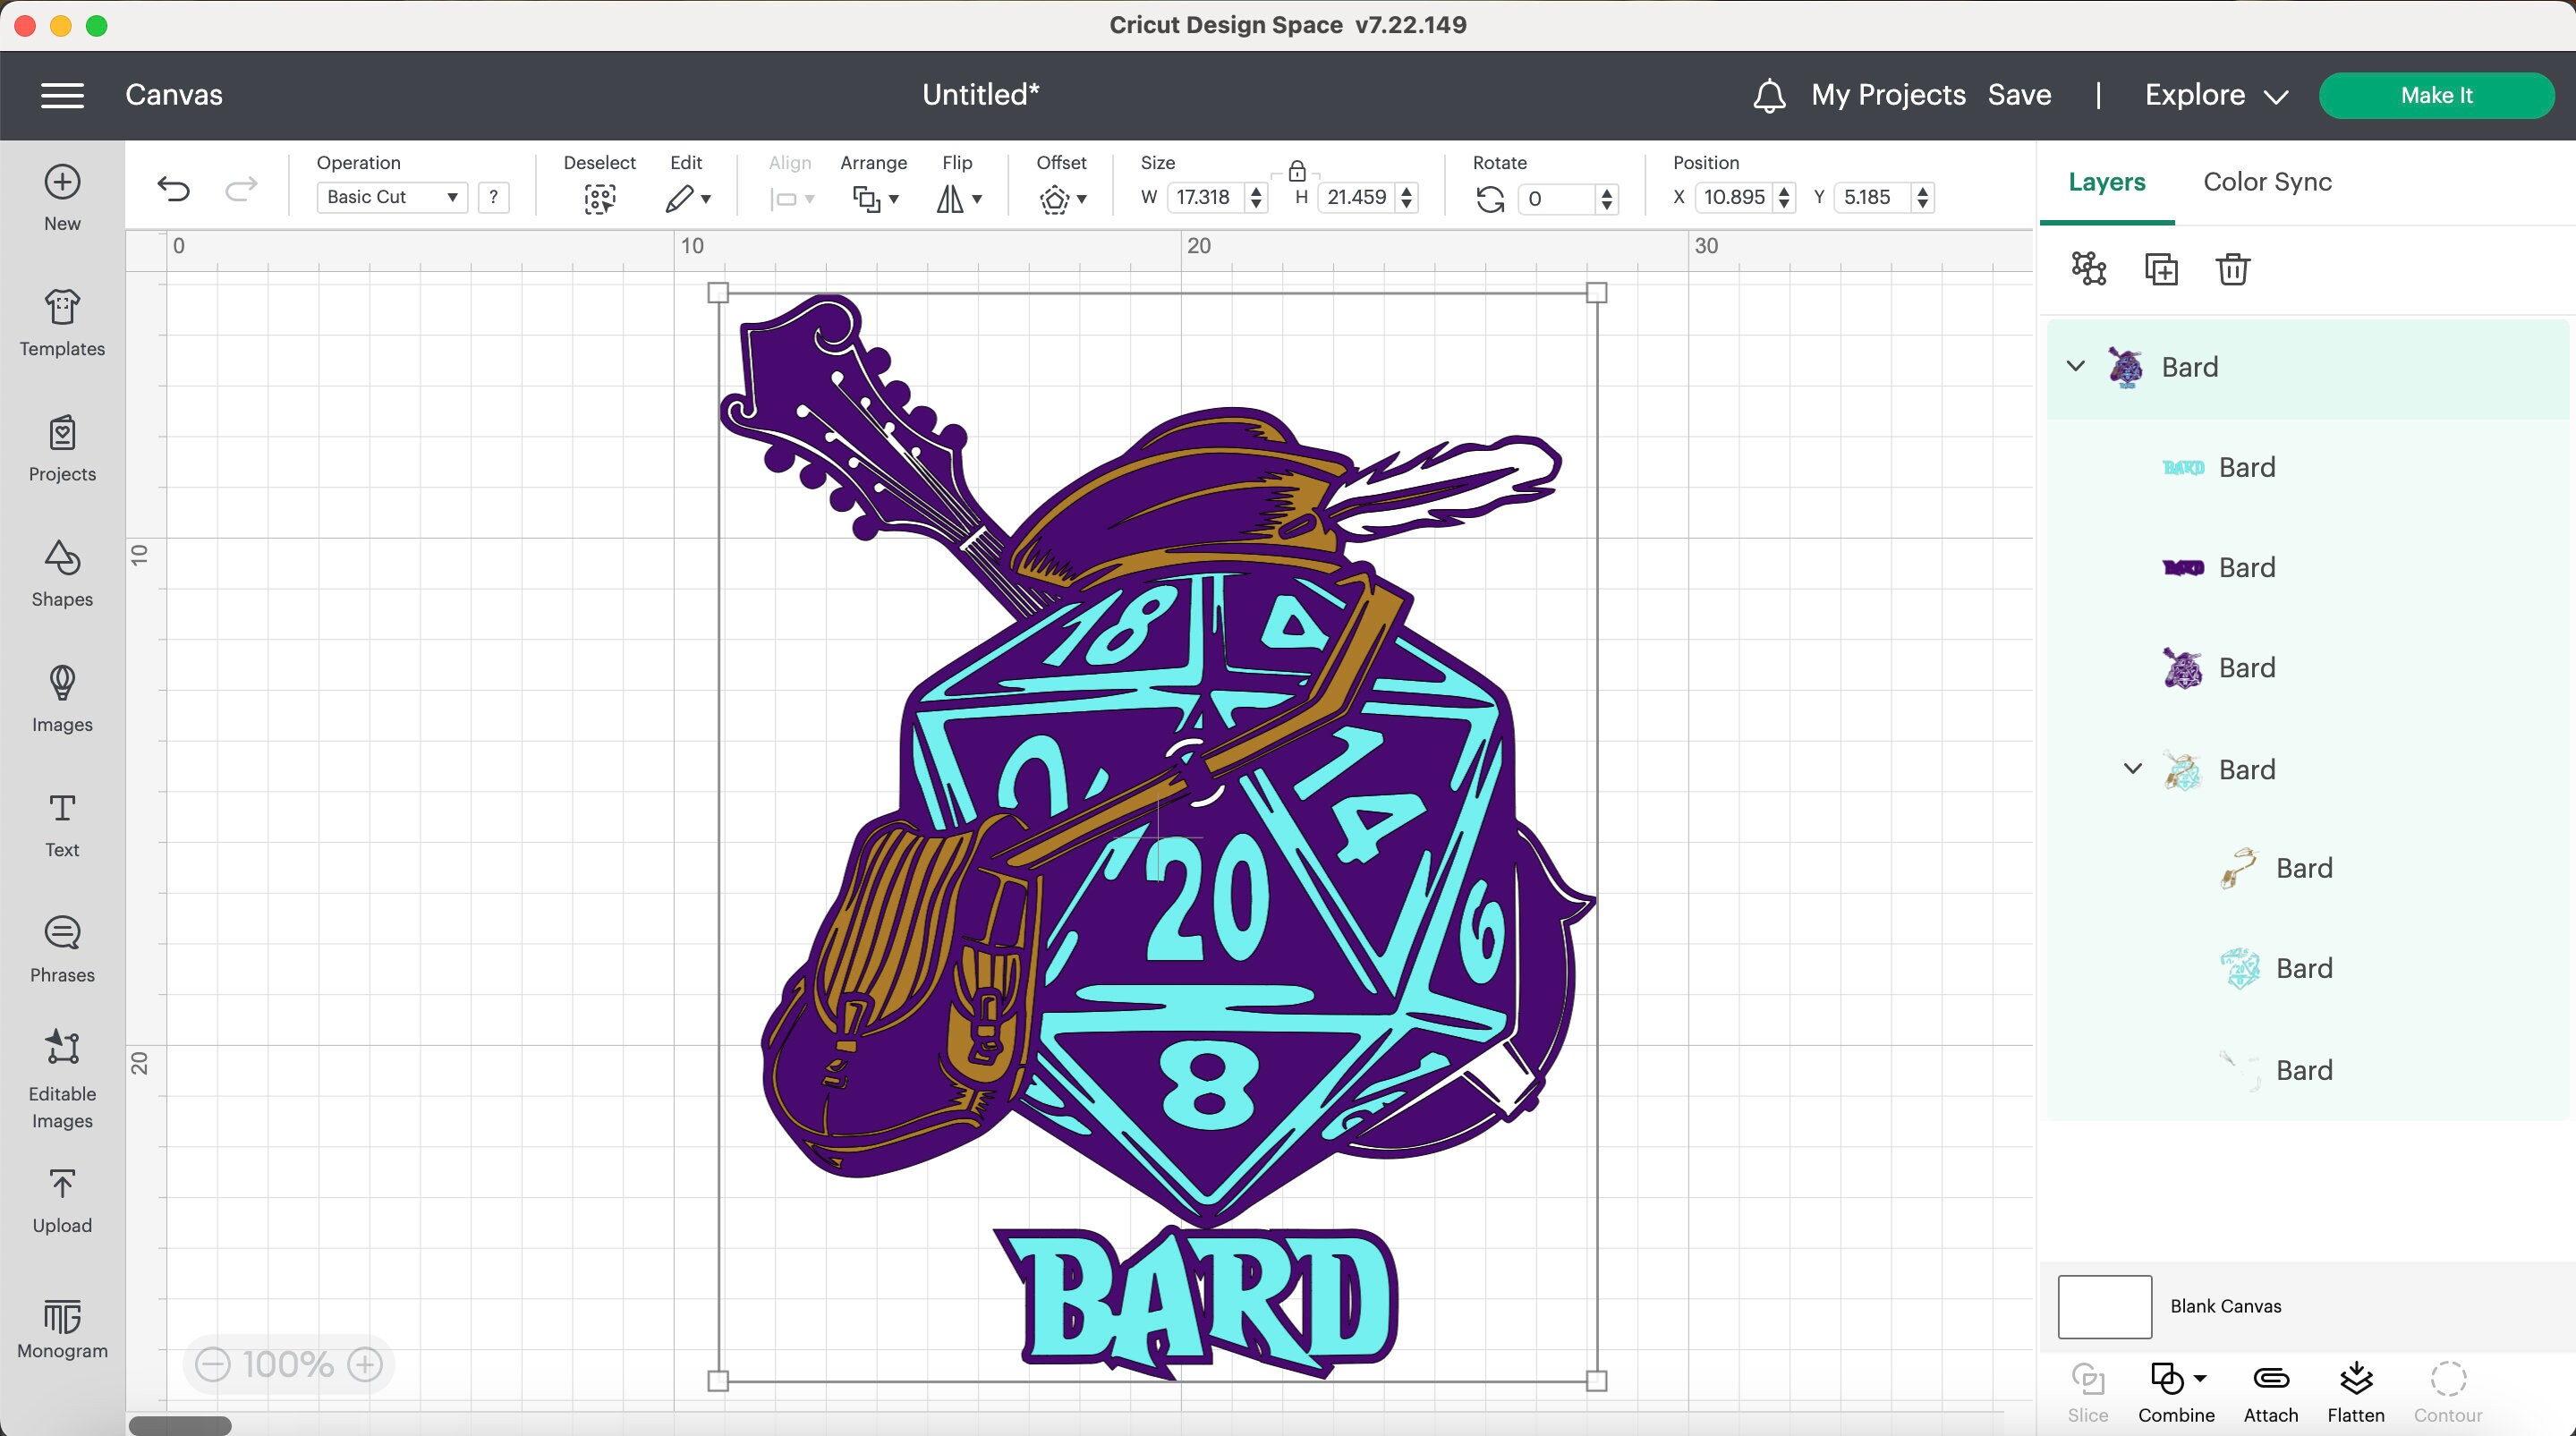Delete layer using trash icon in Layers panel
The width and height of the screenshot is (2576, 1436).
tap(2234, 268)
